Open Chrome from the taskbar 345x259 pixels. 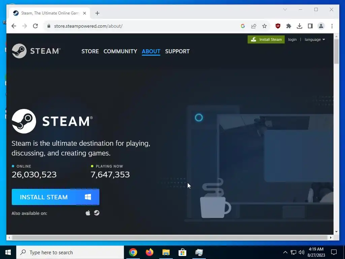click(x=133, y=252)
